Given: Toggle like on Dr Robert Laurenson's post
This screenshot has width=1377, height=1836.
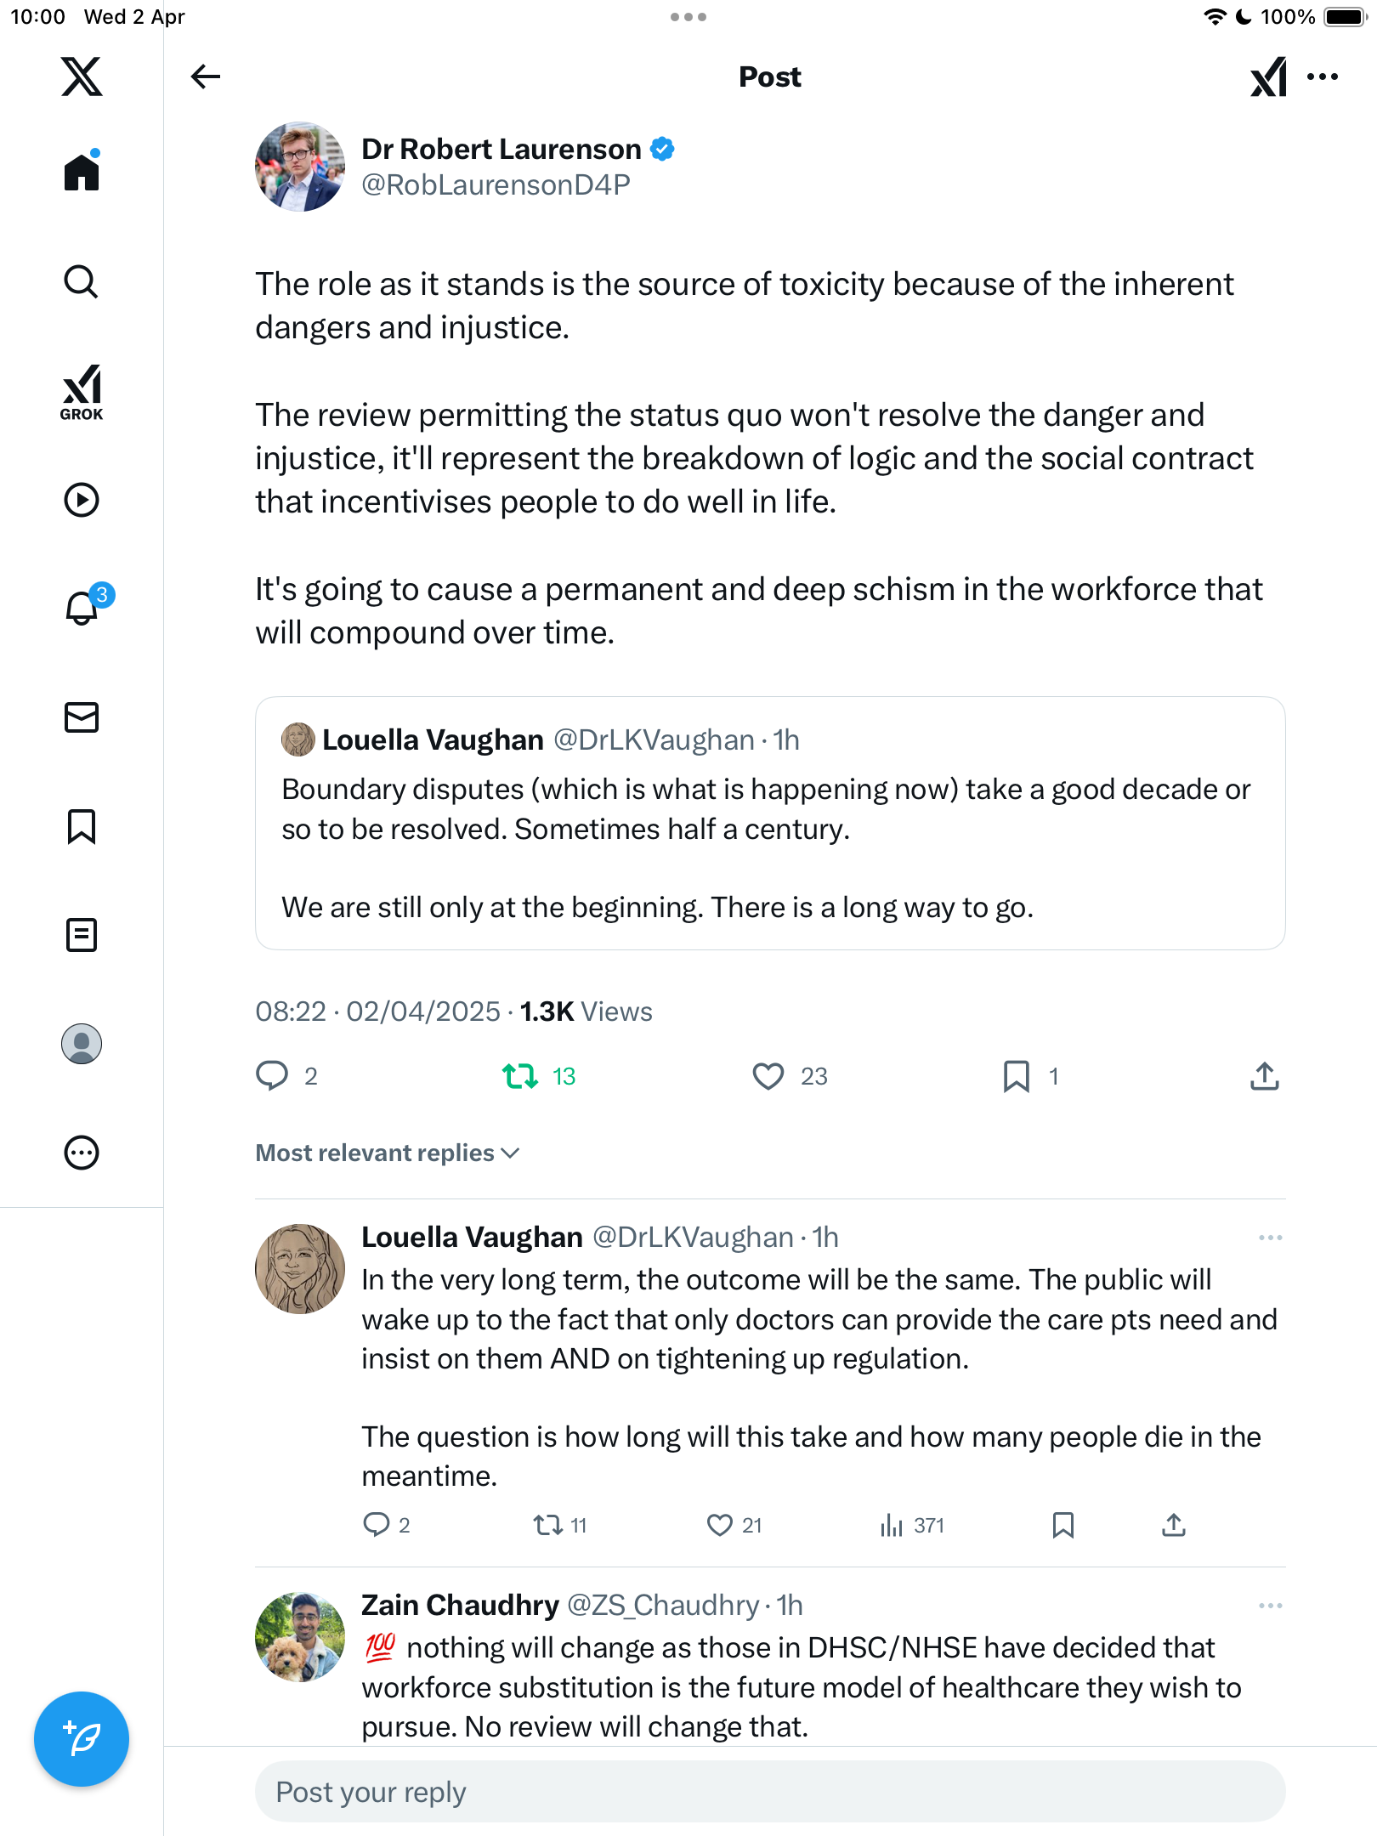Looking at the screenshot, I should coord(768,1076).
